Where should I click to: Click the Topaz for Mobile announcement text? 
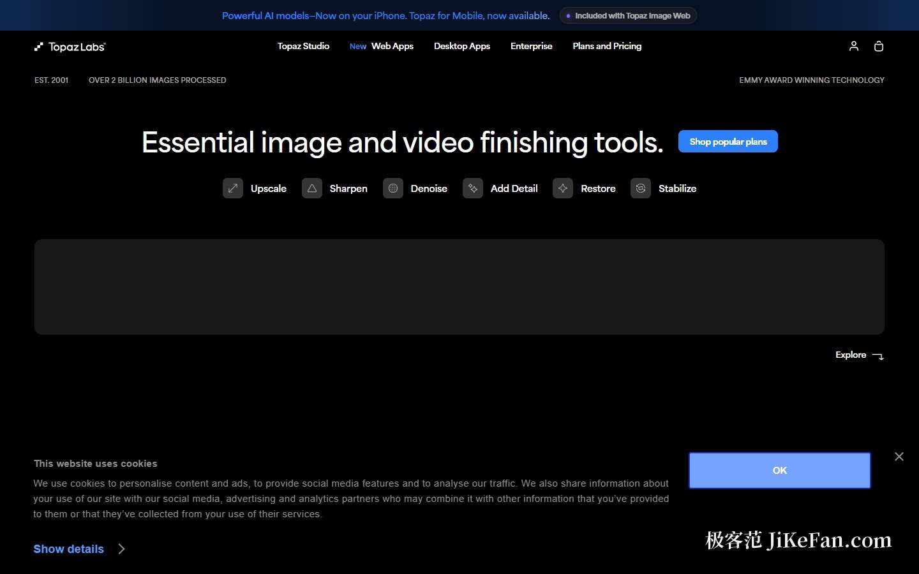[x=385, y=15]
